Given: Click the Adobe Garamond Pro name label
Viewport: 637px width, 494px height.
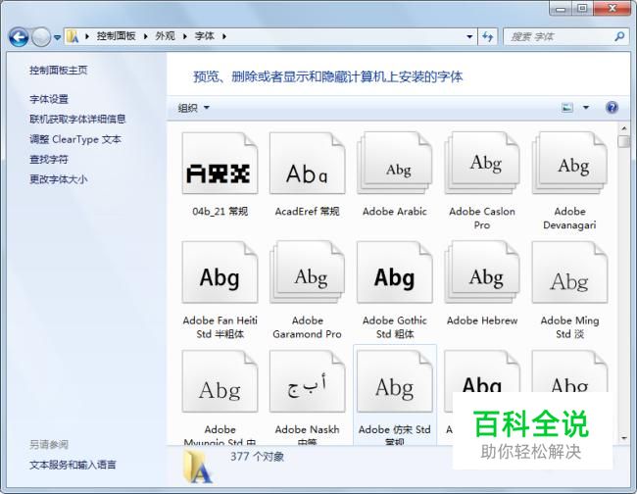Looking at the screenshot, I should [x=307, y=327].
